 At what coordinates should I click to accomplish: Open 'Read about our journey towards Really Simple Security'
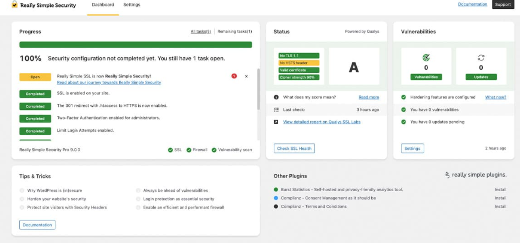tap(109, 83)
